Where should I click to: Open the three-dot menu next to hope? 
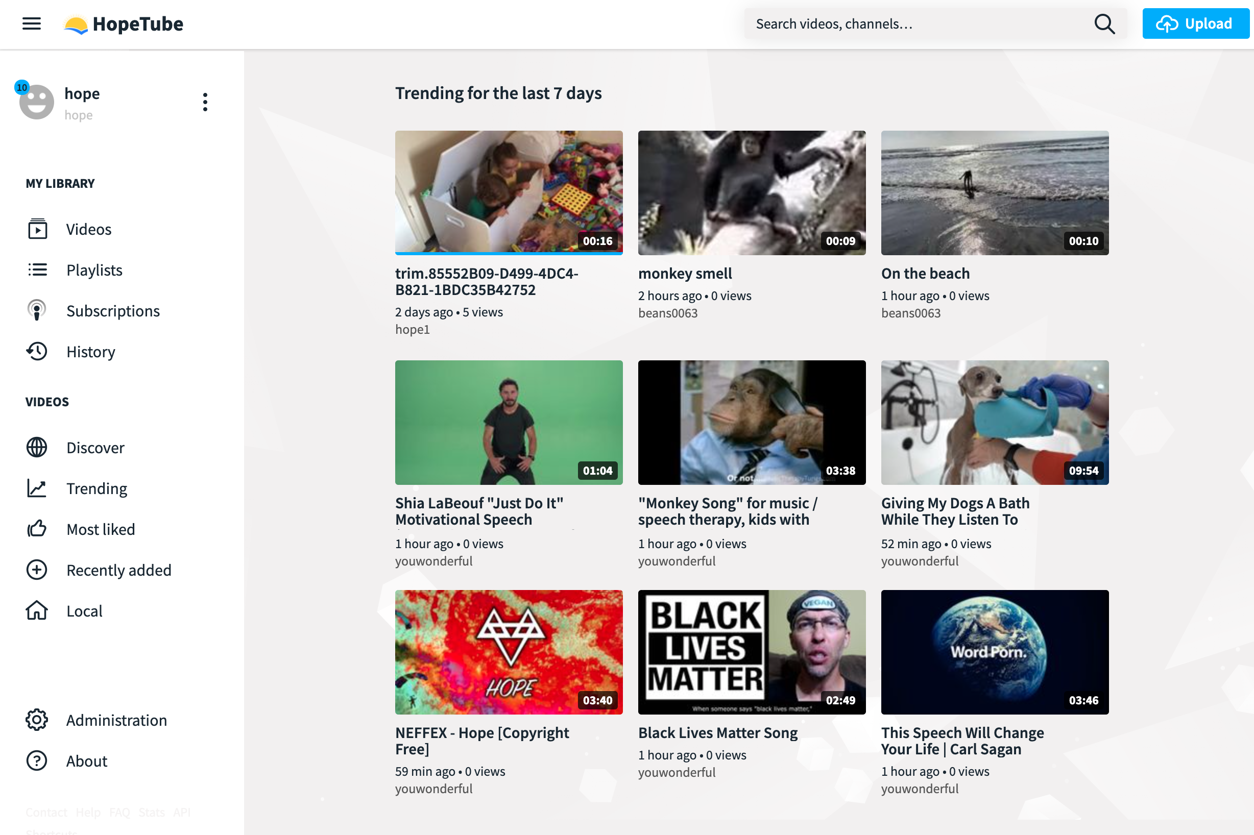205,102
